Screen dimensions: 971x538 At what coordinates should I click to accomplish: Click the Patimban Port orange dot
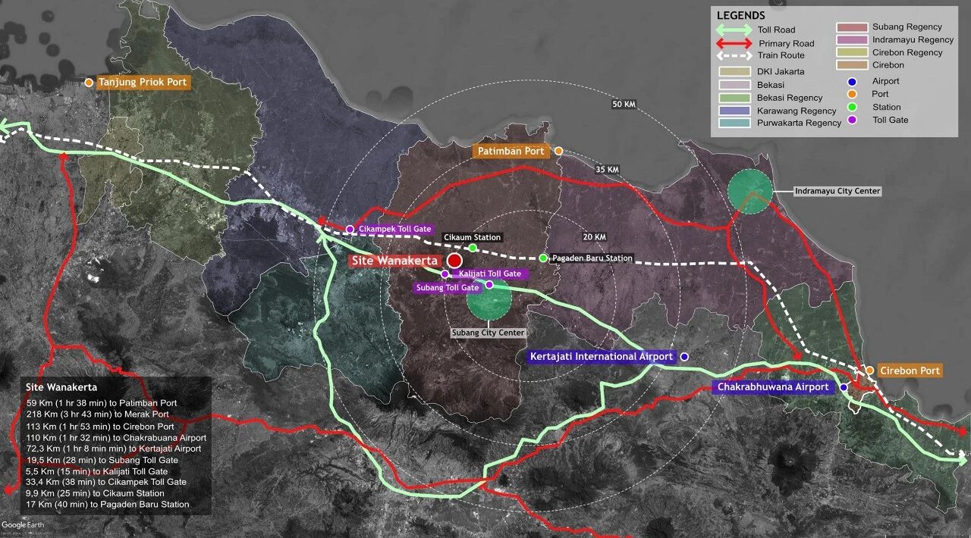pos(558,152)
